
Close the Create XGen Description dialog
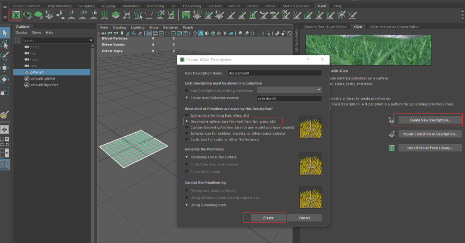(x=322, y=60)
